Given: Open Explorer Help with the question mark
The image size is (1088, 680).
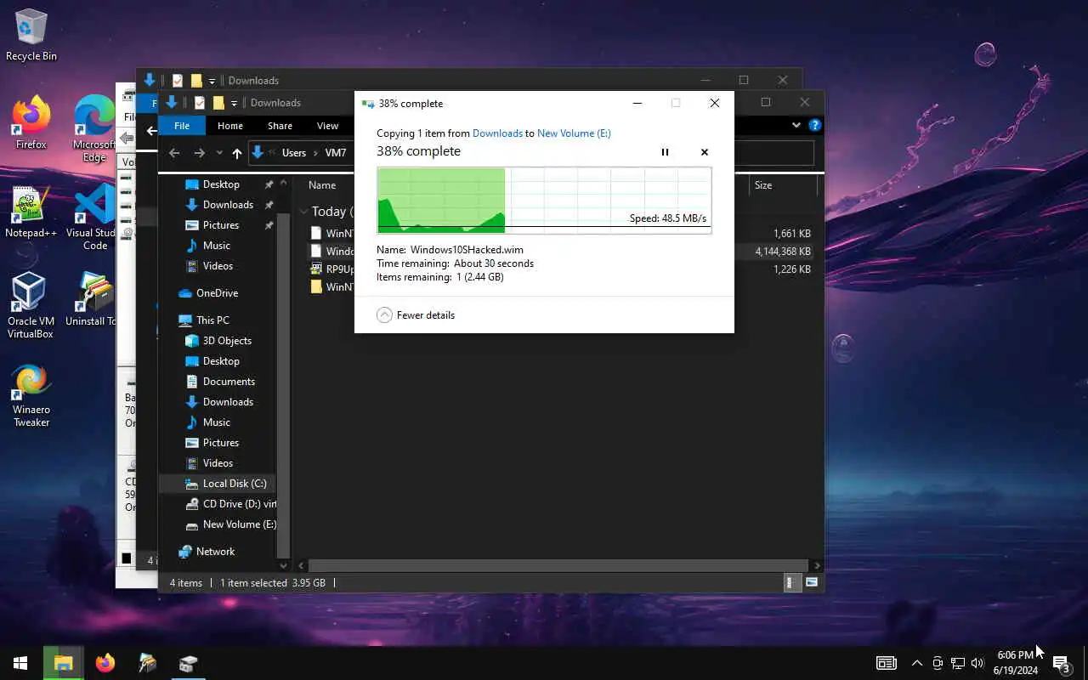Looking at the screenshot, I should point(815,125).
